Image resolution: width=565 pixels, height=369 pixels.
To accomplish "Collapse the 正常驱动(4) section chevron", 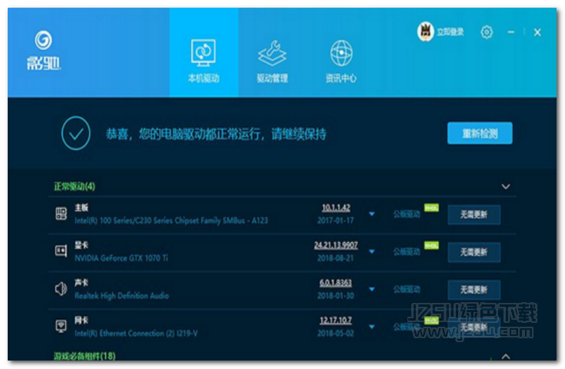I will 506,186.
